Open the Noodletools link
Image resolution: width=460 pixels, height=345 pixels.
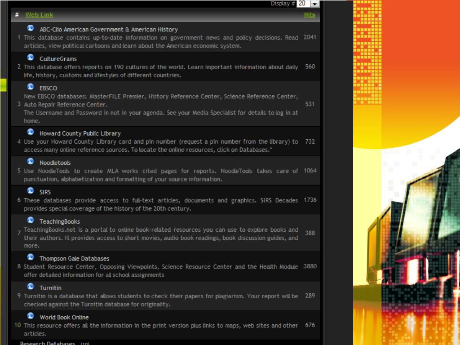point(55,163)
